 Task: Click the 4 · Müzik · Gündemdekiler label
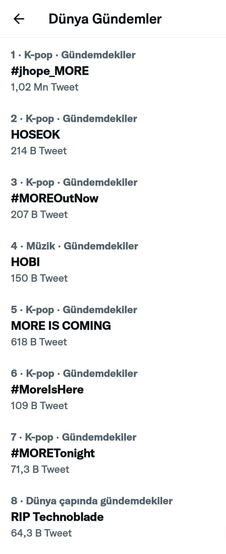click(x=74, y=246)
